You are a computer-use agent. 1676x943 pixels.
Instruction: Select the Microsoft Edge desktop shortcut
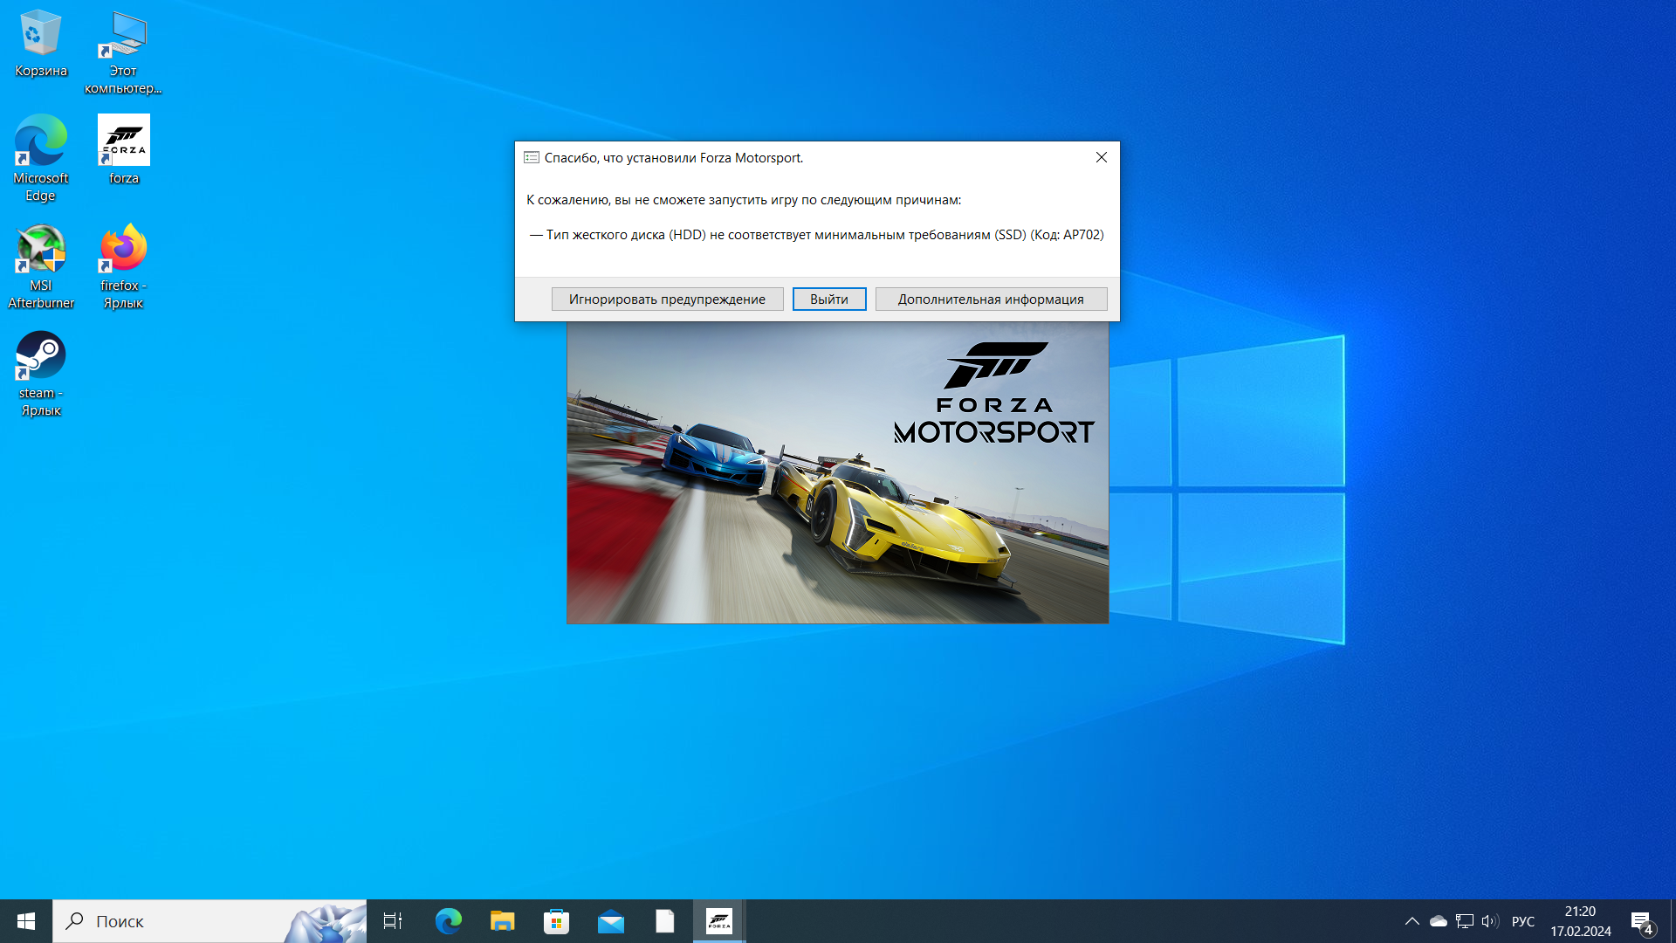40,141
